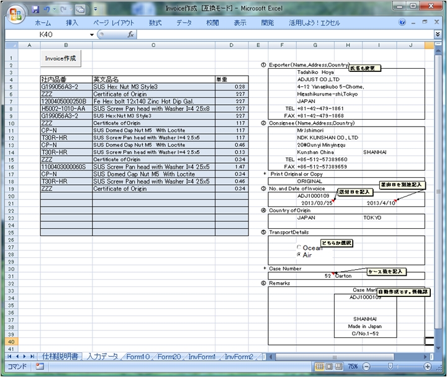The height and width of the screenshot is (377, 447).
Task: Select the TOKYO cell under Country of Origin
Action: click(x=379, y=218)
